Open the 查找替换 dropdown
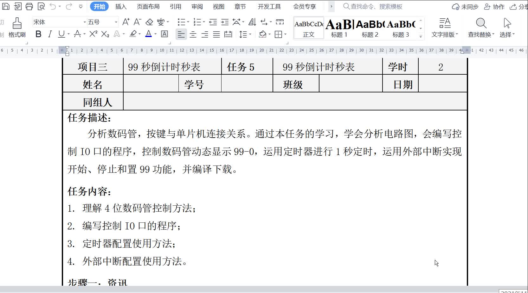528x293 pixels. (x=481, y=34)
